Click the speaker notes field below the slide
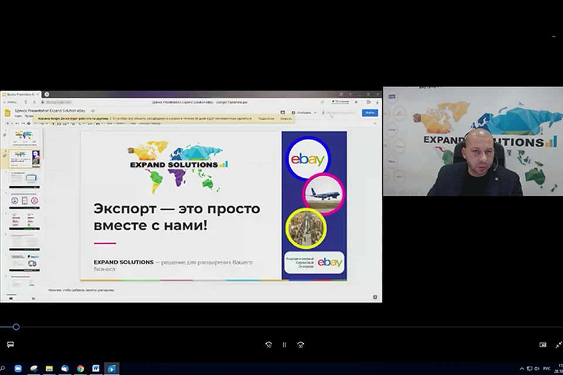The height and width of the screenshot is (375, 563). click(x=81, y=290)
